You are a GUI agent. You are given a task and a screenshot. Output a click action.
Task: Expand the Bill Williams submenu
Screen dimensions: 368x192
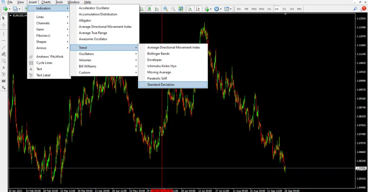click(x=104, y=66)
